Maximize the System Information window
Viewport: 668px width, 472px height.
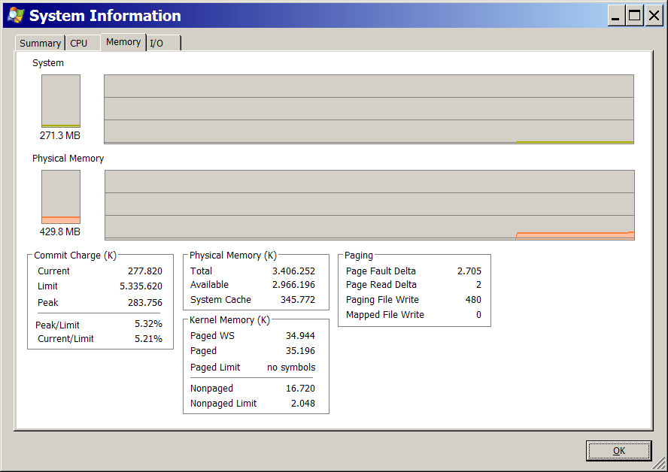coord(635,16)
